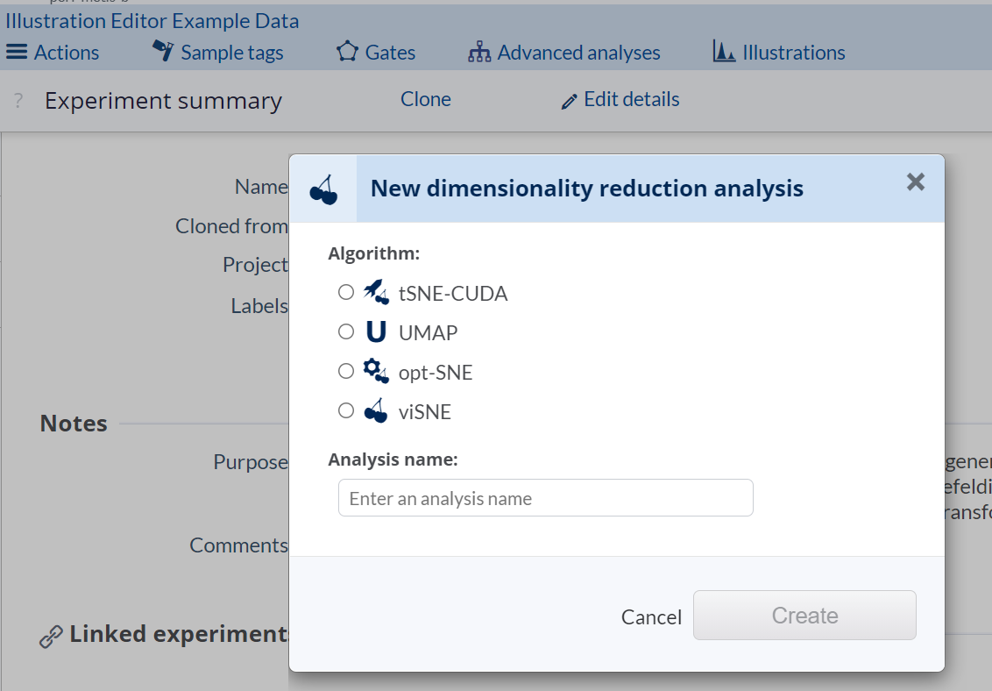This screenshot has width=992, height=691.
Task: Open the Illustrations menu
Action: [x=779, y=53]
